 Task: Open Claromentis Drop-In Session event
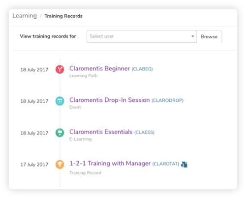point(110,100)
